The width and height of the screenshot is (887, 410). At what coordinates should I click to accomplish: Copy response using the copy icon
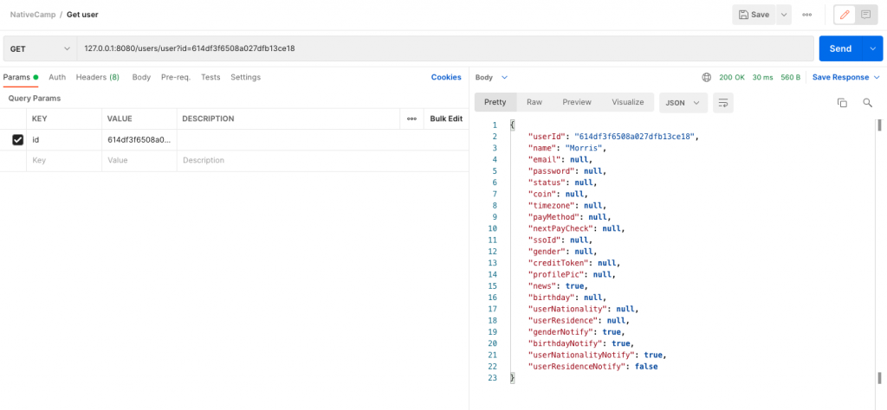[x=842, y=103]
